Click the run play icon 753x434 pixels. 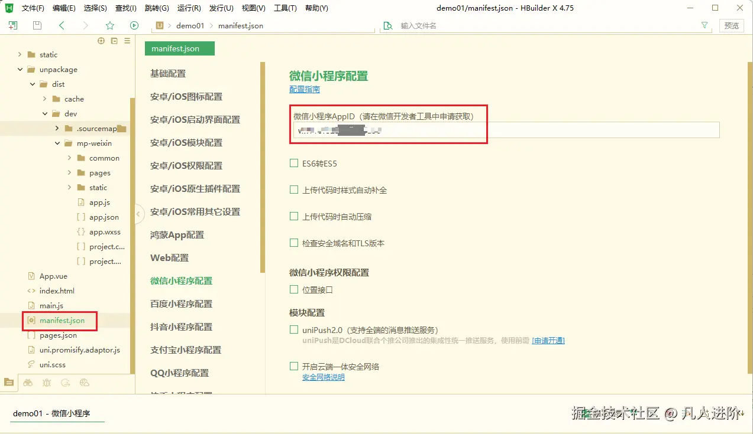134,25
